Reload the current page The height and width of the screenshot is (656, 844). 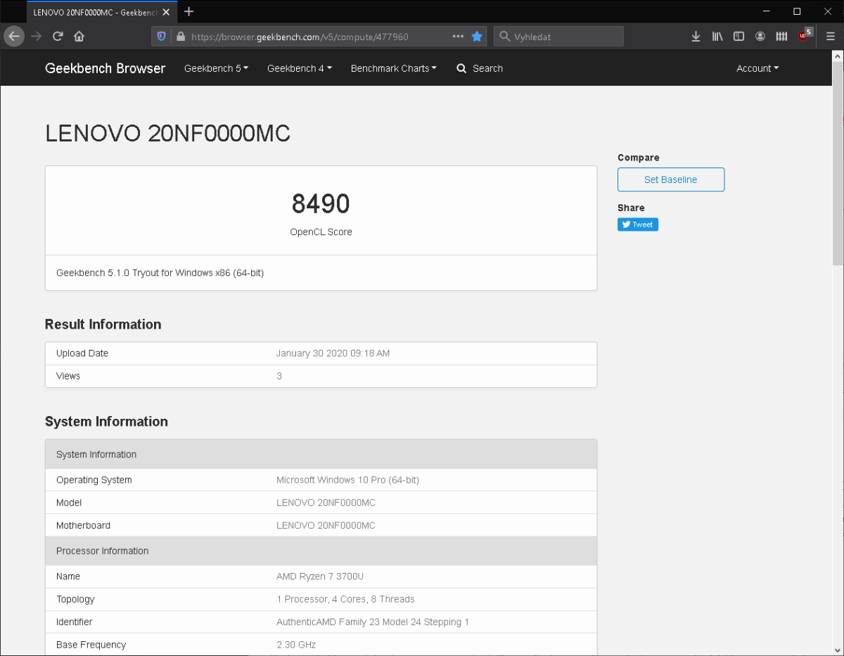coord(58,37)
